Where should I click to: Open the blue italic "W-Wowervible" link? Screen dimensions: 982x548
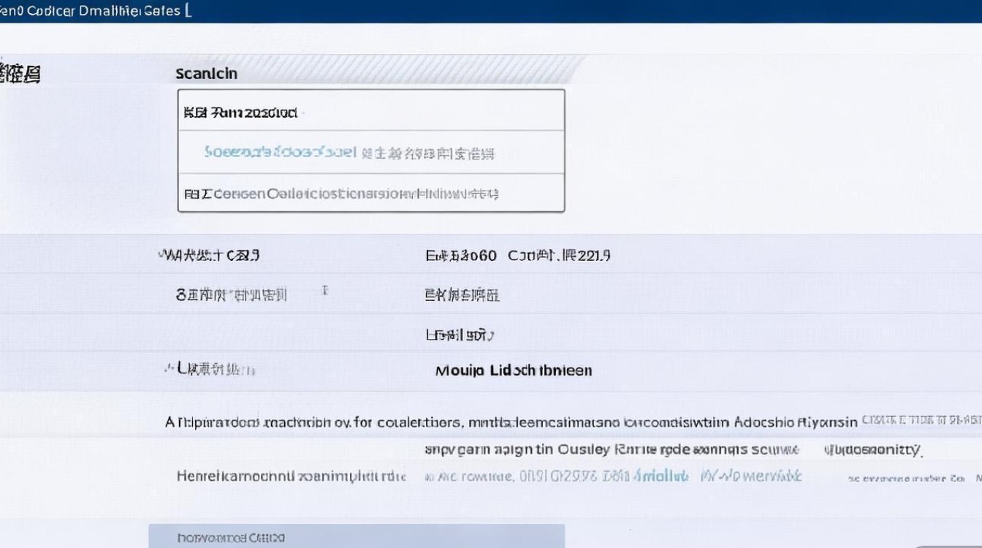pos(751,476)
